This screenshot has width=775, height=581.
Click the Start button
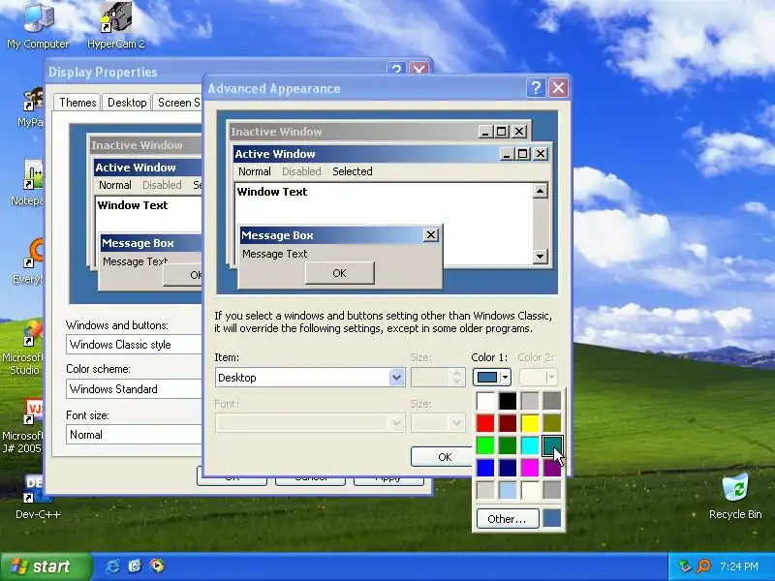pos(46,566)
